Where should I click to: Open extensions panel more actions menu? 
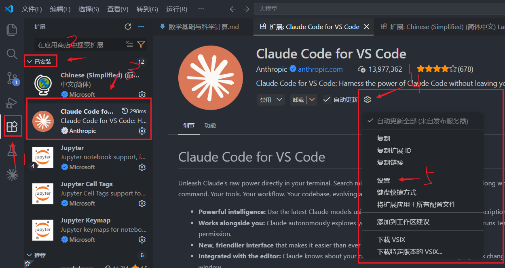pos(141,27)
